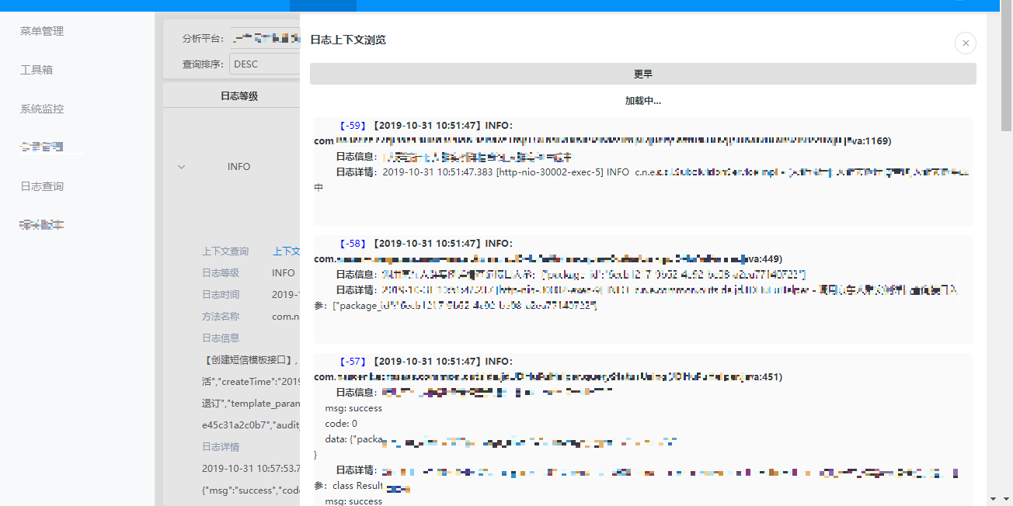Click the 日志等级 column header
Image resolution: width=1013 pixels, height=506 pixels.
[239, 96]
